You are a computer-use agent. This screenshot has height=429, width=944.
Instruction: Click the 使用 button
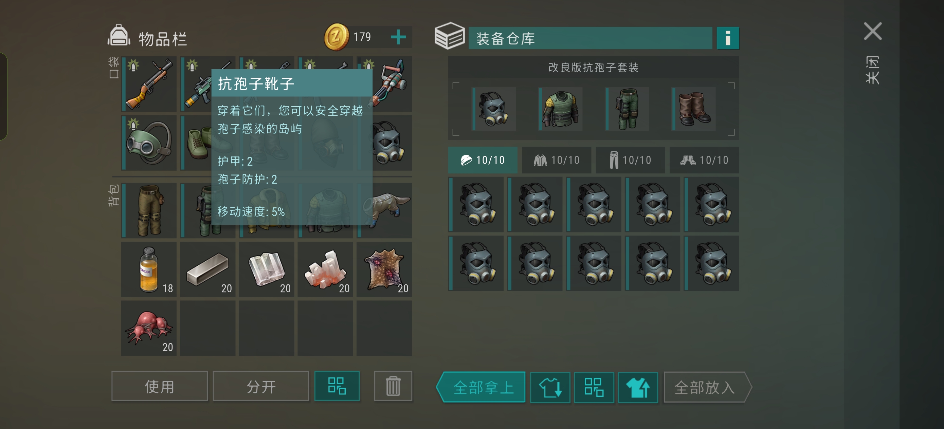click(159, 386)
